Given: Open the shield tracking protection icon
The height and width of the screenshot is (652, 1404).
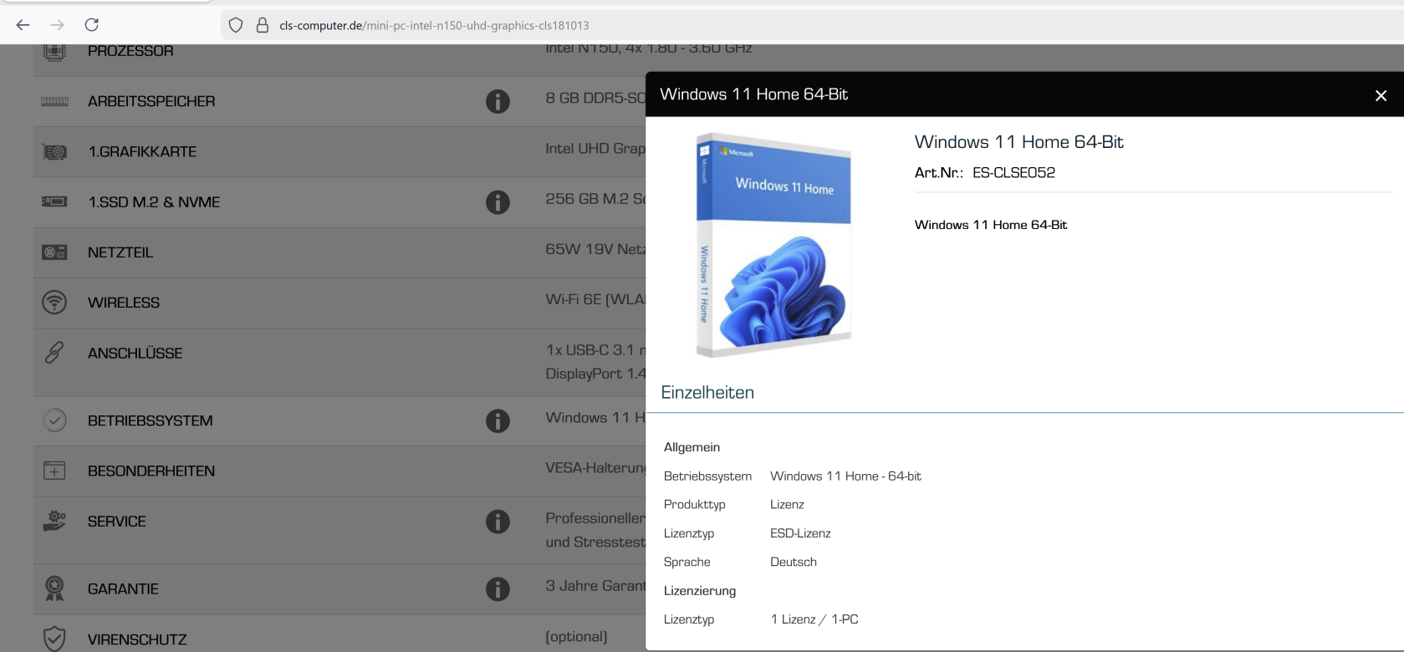Looking at the screenshot, I should click(x=236, y=25).
